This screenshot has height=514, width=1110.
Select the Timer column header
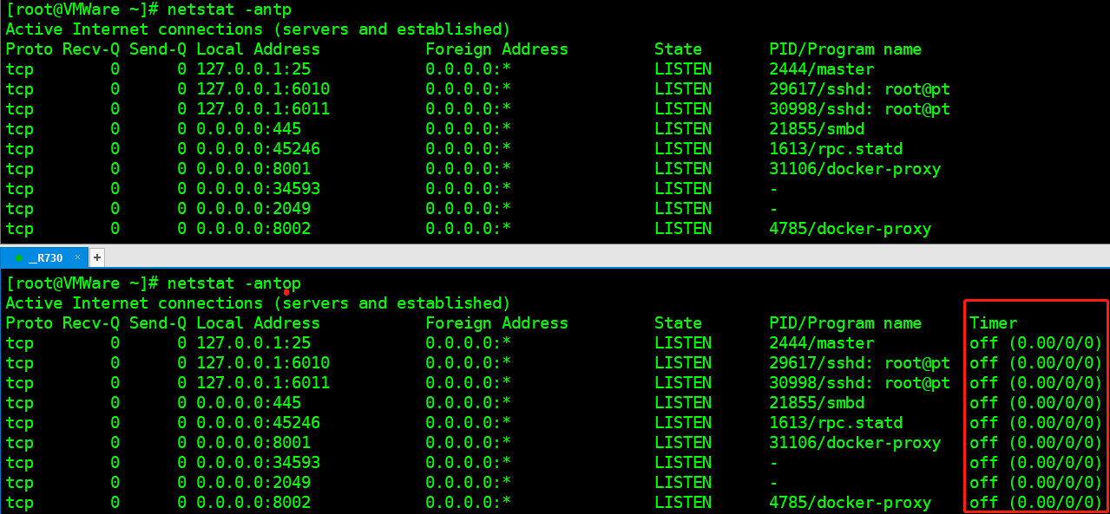993,323
